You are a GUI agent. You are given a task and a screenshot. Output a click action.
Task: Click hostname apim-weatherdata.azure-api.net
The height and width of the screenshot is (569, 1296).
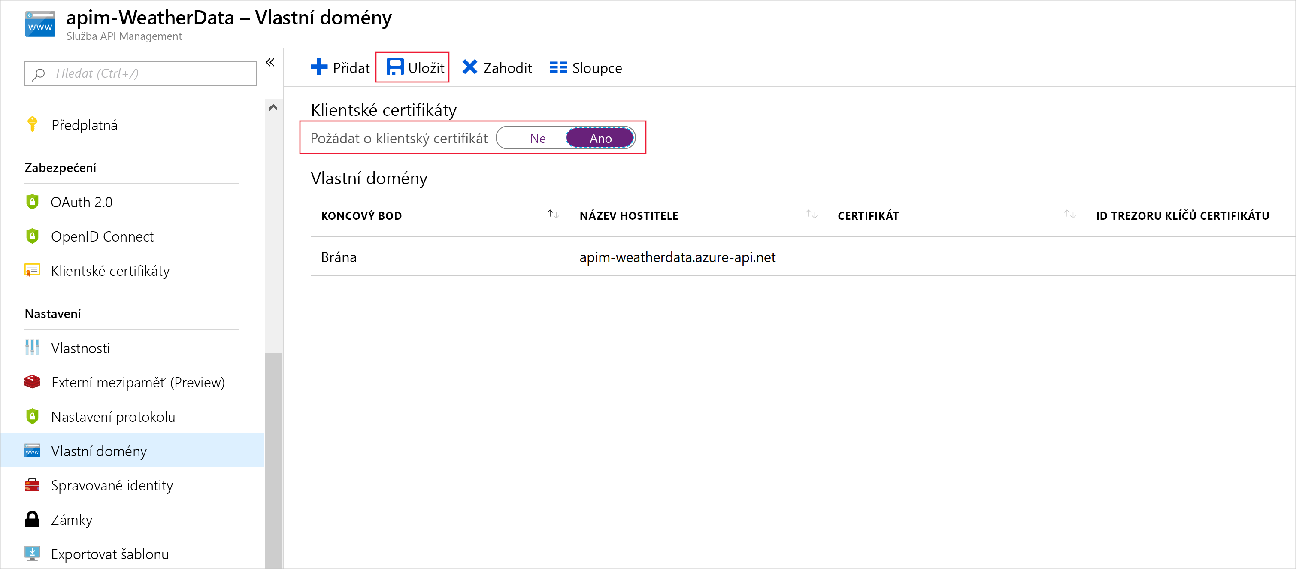[x=677, y=257]
